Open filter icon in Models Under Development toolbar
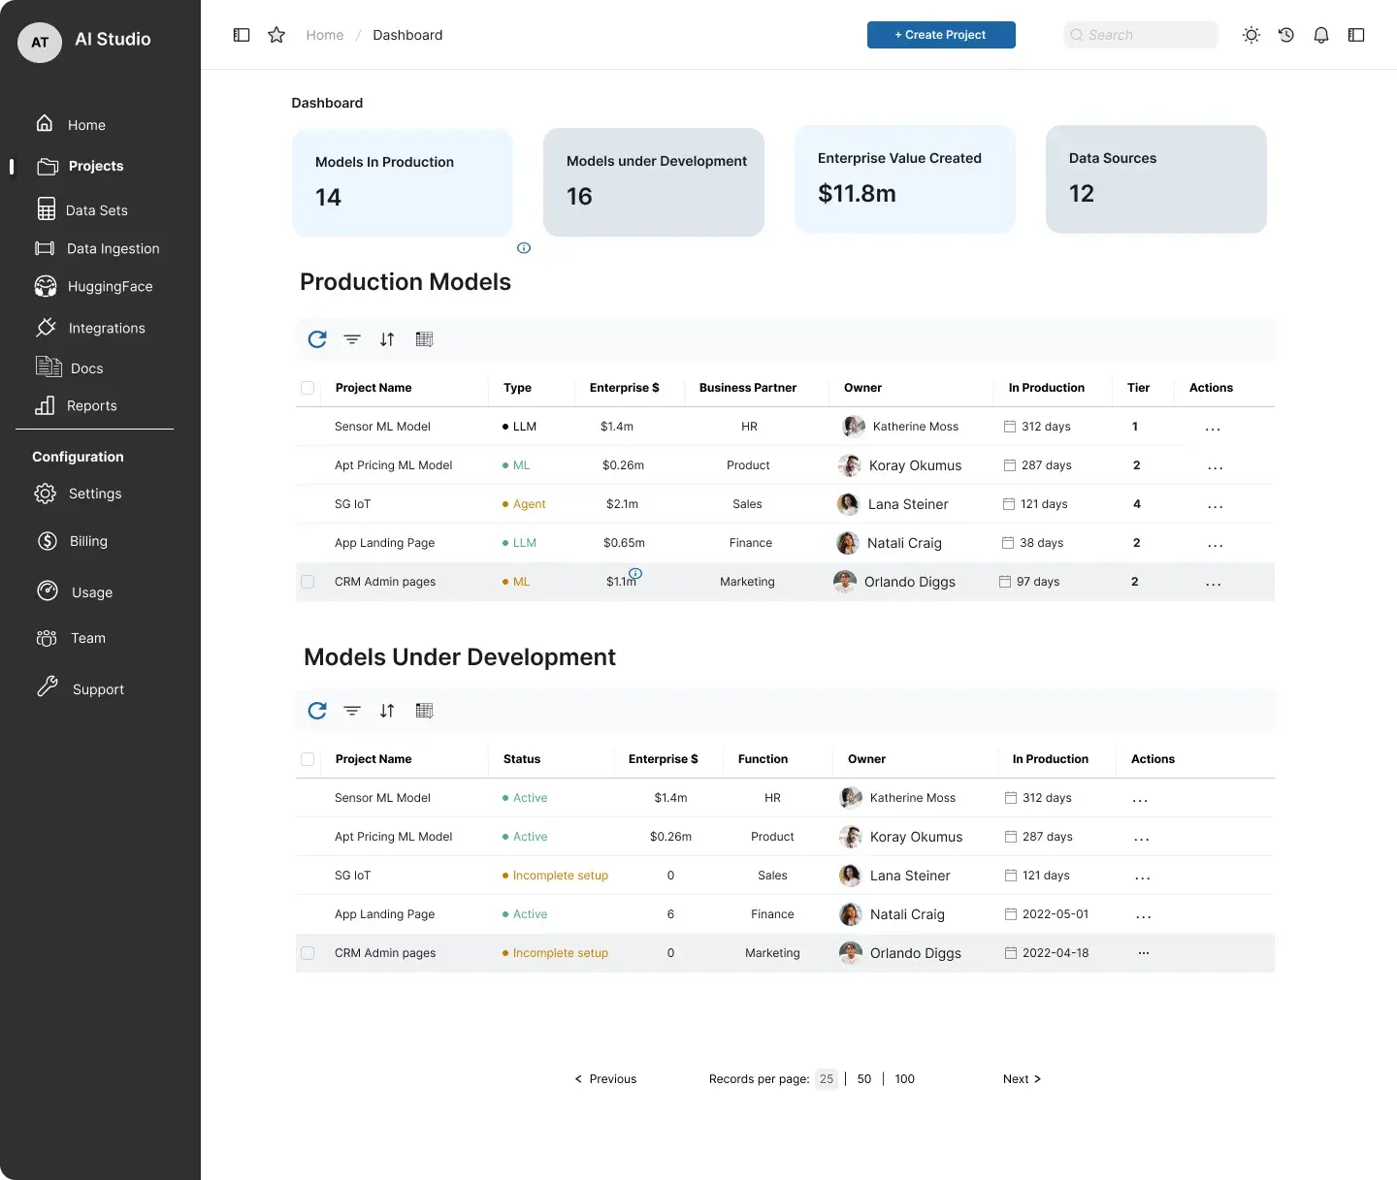Image resolution: width=1397 pixels, height=1180 pixels. pos(352,711)
